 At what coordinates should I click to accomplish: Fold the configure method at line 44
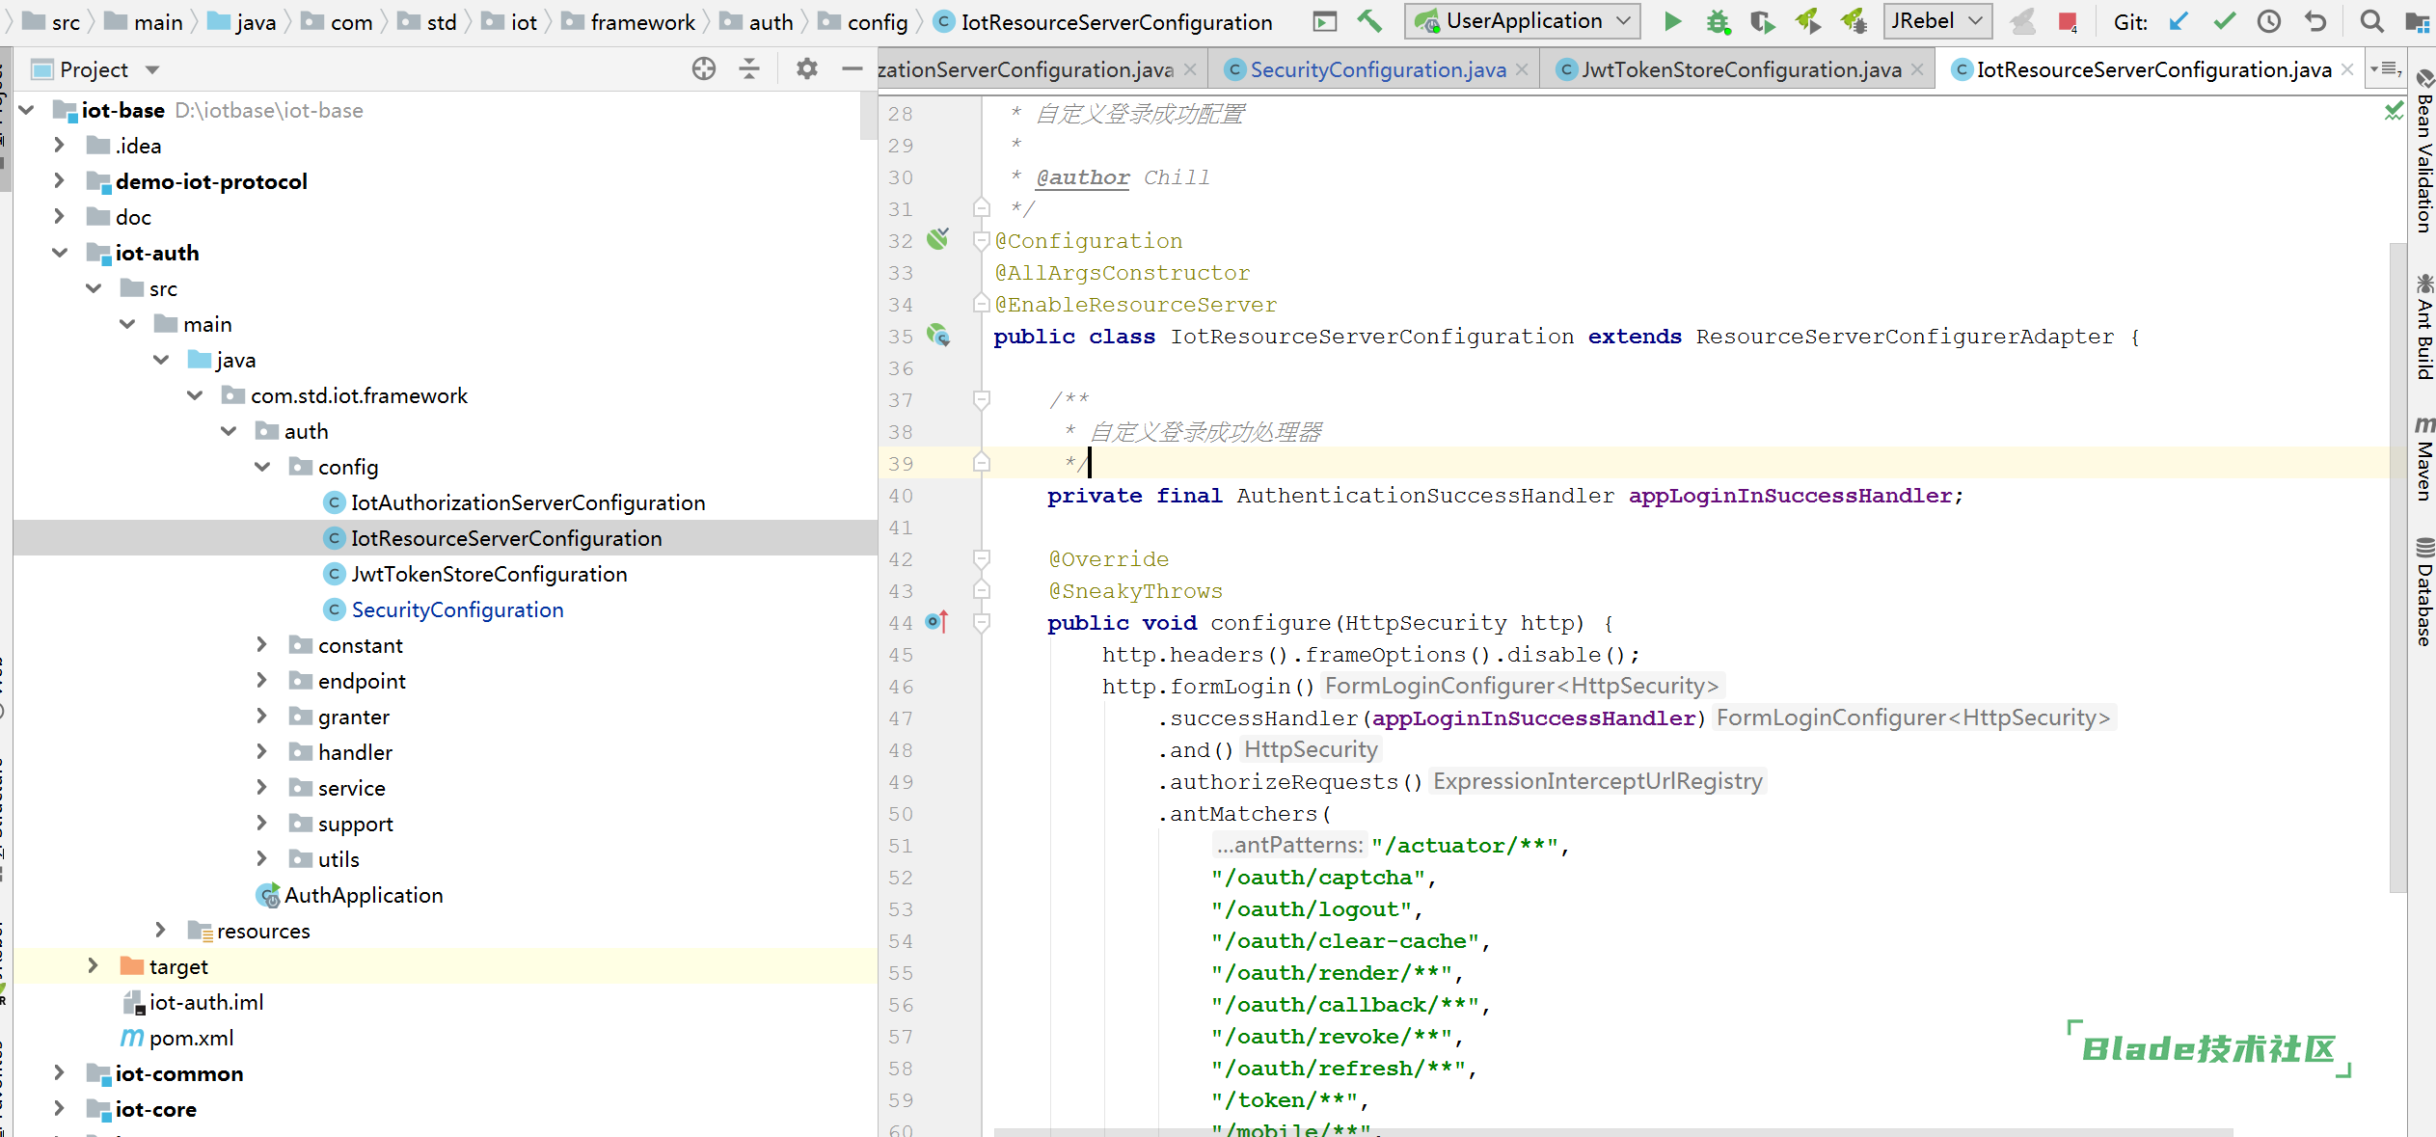[982, 622]
